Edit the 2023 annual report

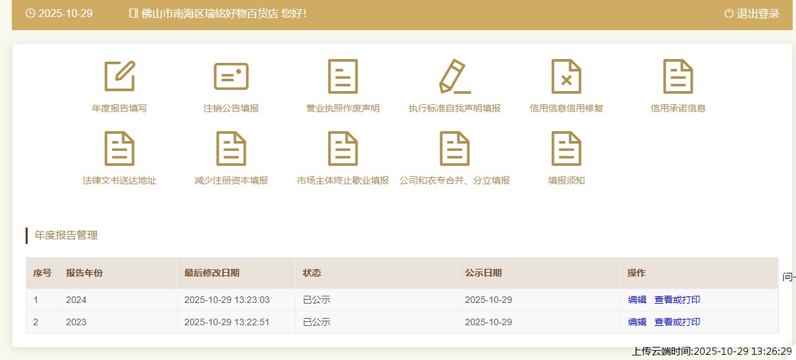point(637,322)
